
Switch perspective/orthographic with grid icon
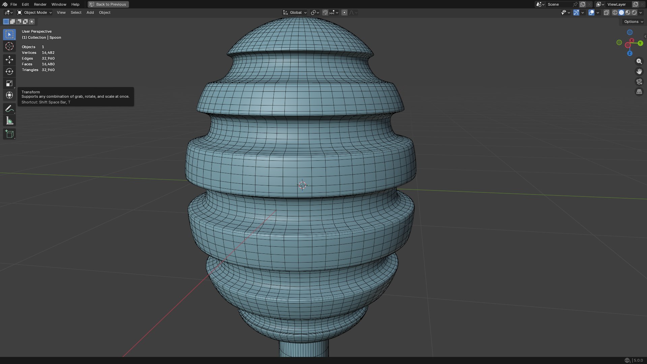click(x=639, y=92)
